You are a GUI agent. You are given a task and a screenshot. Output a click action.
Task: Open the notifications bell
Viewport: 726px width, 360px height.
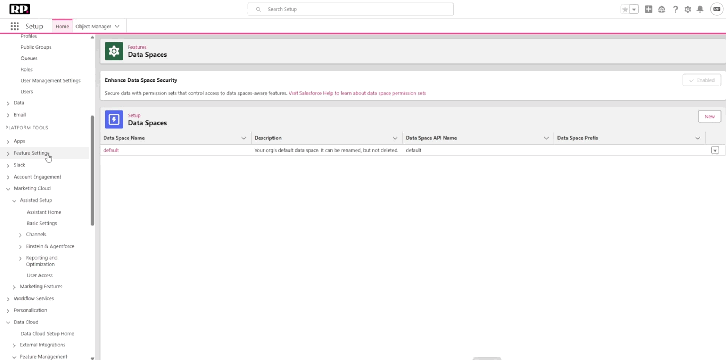pyautogui.click(x=700, y=9)
